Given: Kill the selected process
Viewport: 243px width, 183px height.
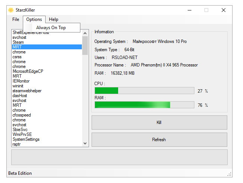Looking at the screenshot, I should 159,122.
